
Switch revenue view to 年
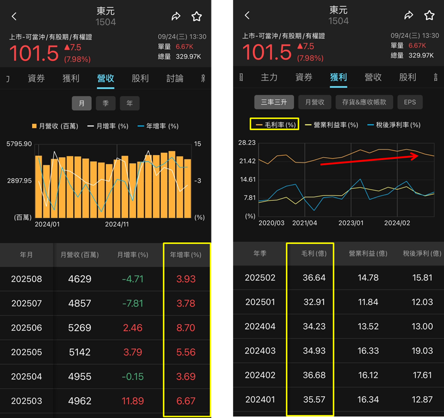tap(130, 103)
